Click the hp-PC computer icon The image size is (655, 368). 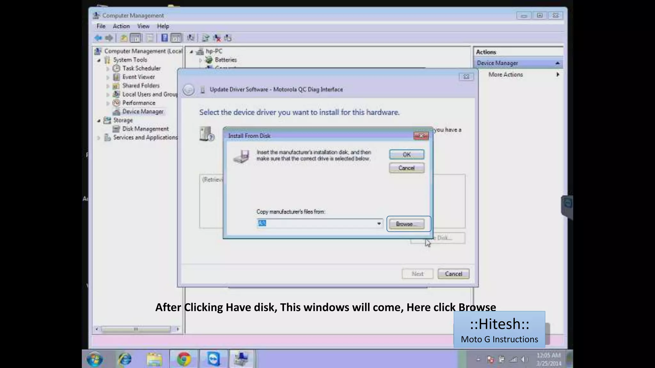pyautogui.click(x=200, y=51)
